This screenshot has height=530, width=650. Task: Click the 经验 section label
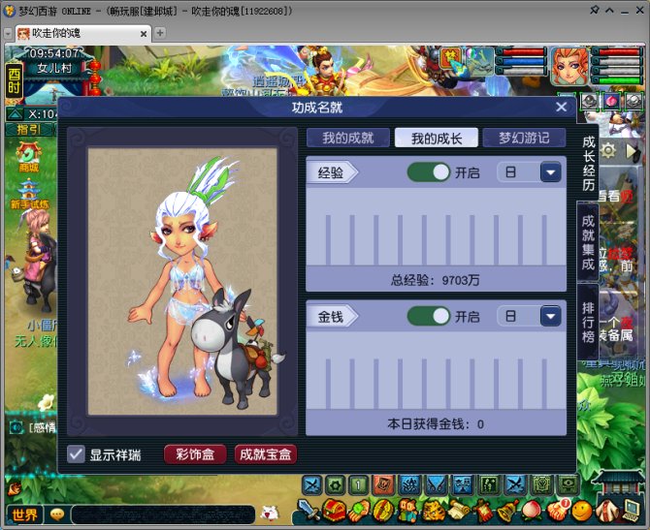pos(331,172)
